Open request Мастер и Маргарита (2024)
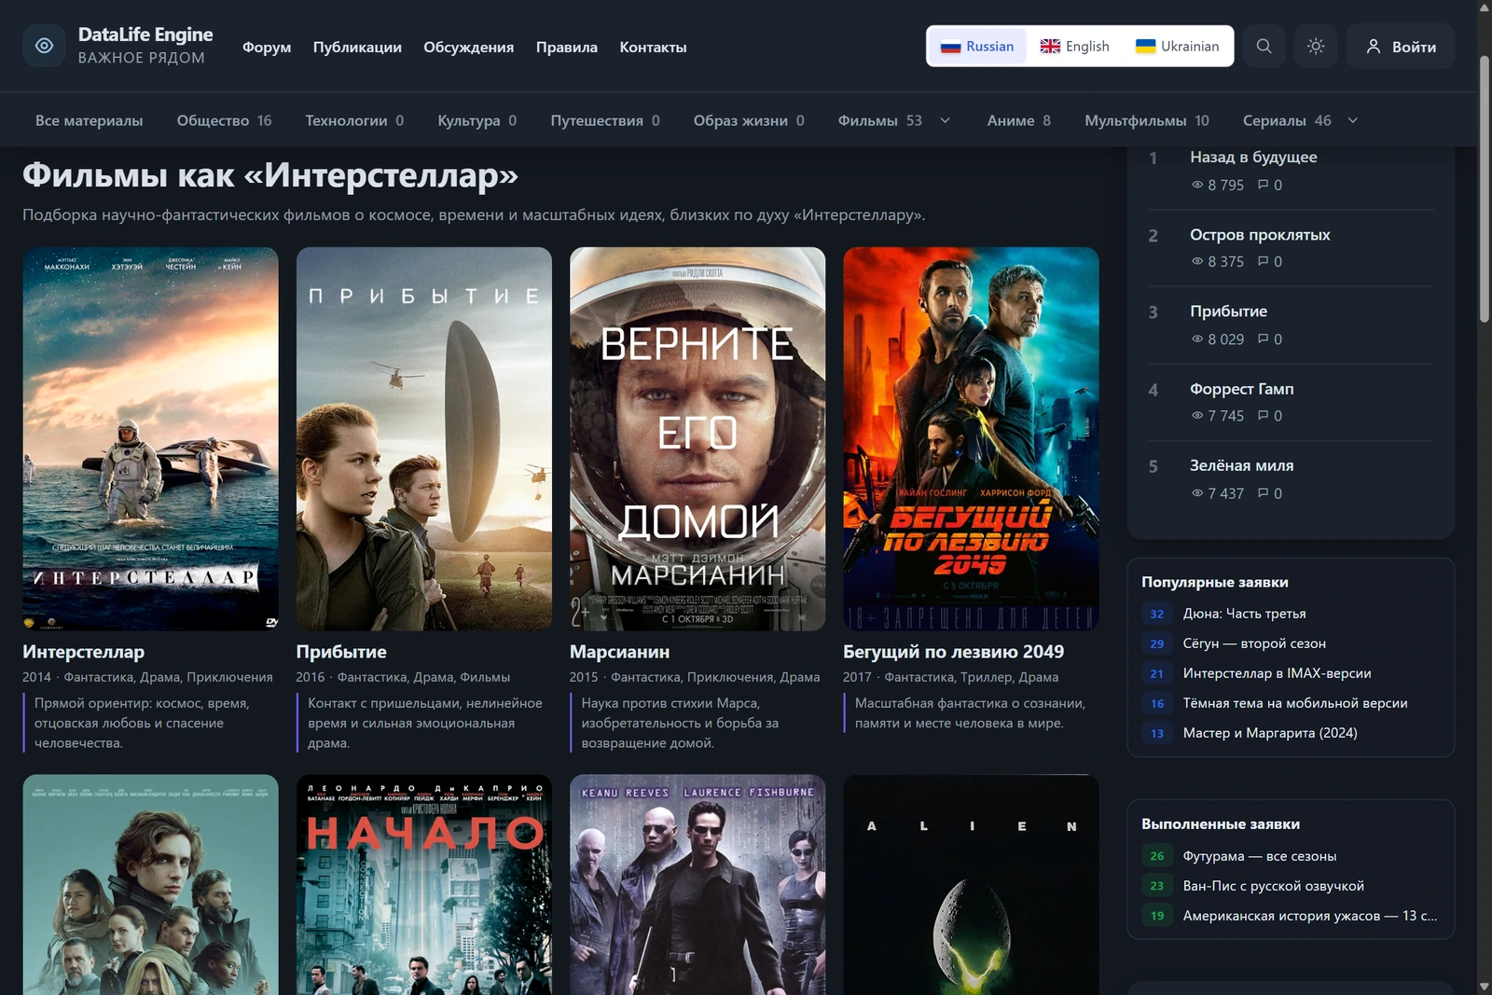 pyautogui.click(x=1270, y=733)
